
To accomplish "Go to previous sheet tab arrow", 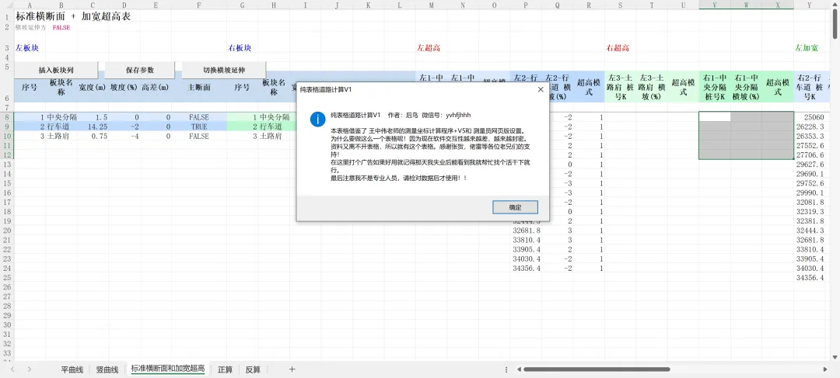I will pos(12,369).
